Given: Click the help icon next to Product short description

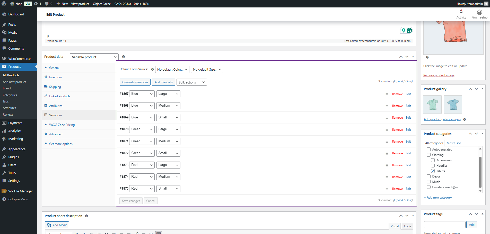Looking at the screenshot, I should [x=86, y=216].
